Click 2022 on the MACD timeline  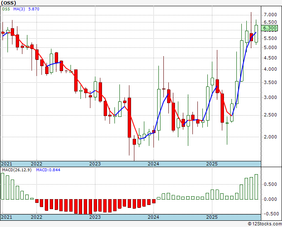[36, 217]
